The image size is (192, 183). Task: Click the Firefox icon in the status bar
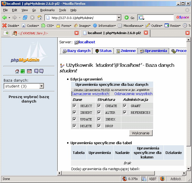pos(162,179)
